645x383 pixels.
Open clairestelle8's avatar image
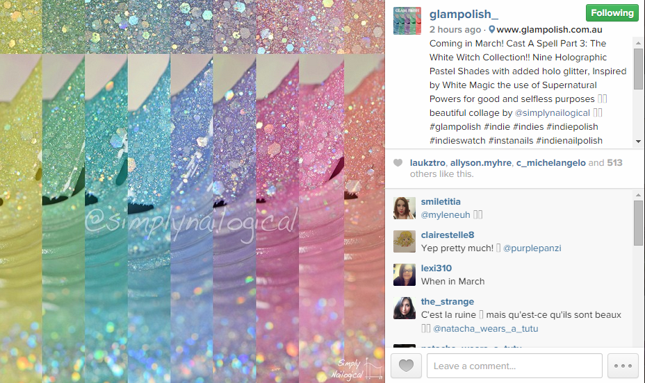(405, 241)
